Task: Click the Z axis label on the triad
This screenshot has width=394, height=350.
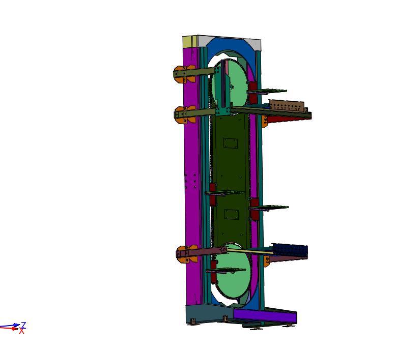Action: 23,325
